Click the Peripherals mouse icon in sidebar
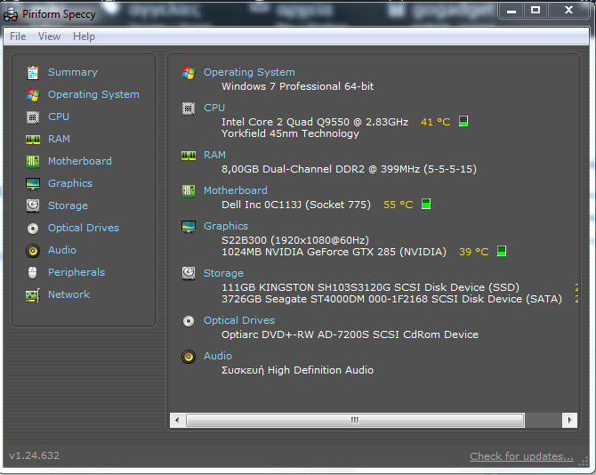The image size is (596, 475). click(33, 273)
